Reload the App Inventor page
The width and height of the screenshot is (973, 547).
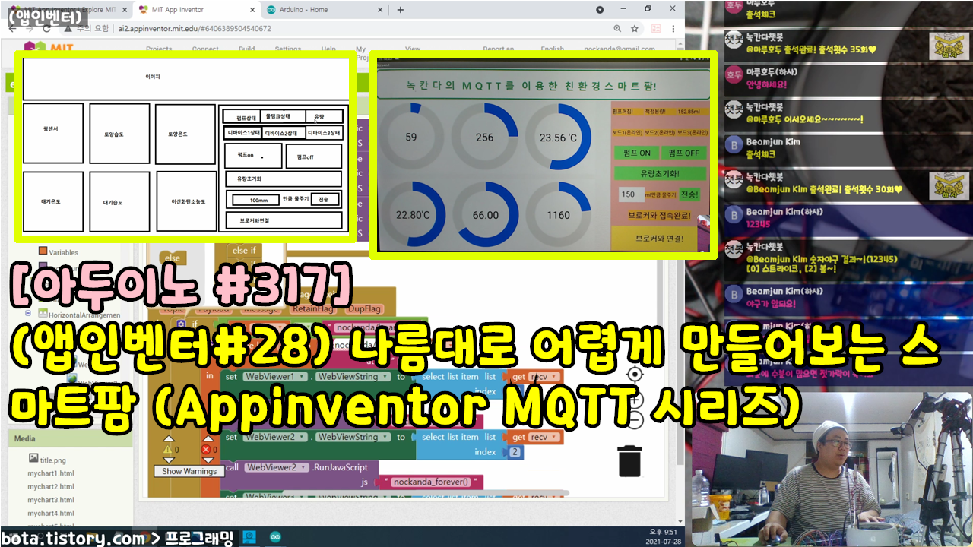click(x=47, y=29)
